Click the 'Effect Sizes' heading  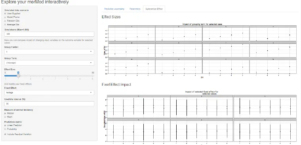(x=111, y=17)
